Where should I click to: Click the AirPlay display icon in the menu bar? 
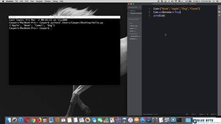point(165,1)
